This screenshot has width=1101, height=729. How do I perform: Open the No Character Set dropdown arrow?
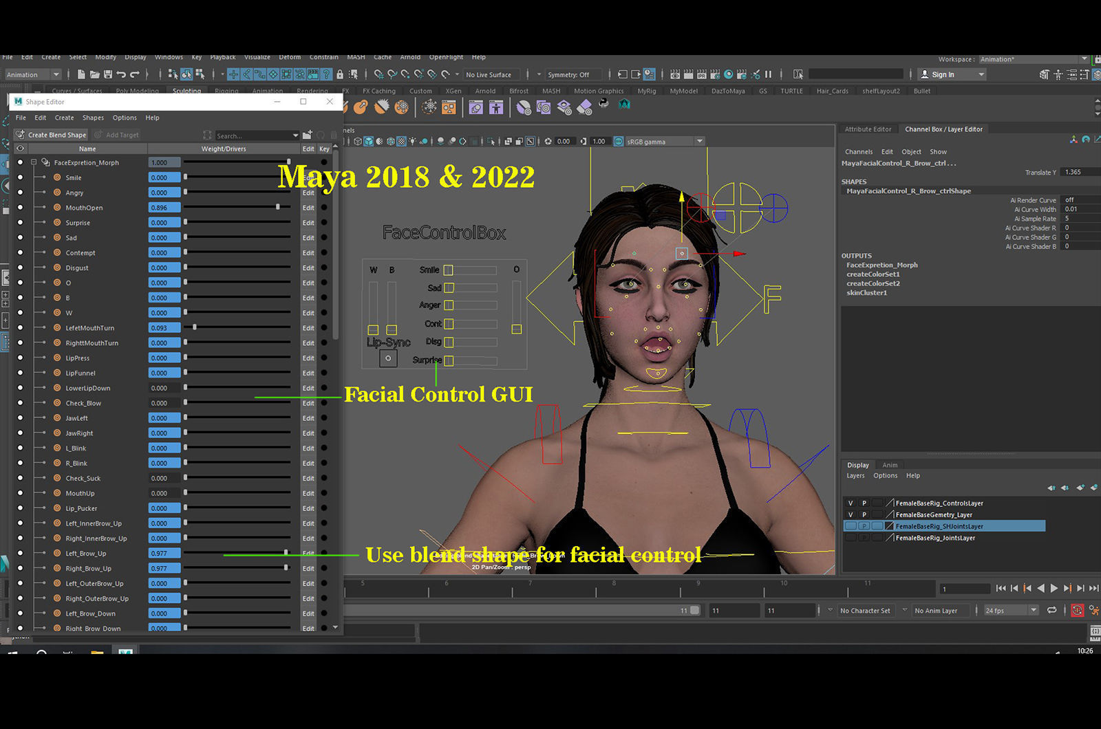(x=830, y=610)
